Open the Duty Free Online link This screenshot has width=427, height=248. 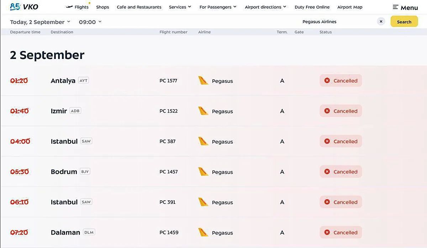click(x=312, y=7)
